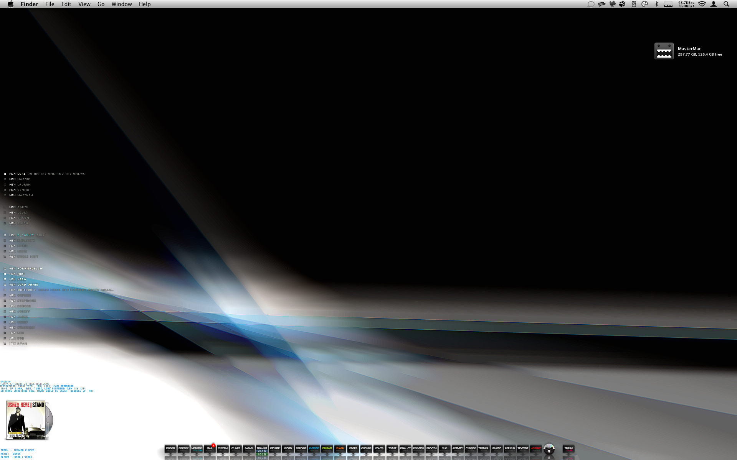Open the File menu

50,4
